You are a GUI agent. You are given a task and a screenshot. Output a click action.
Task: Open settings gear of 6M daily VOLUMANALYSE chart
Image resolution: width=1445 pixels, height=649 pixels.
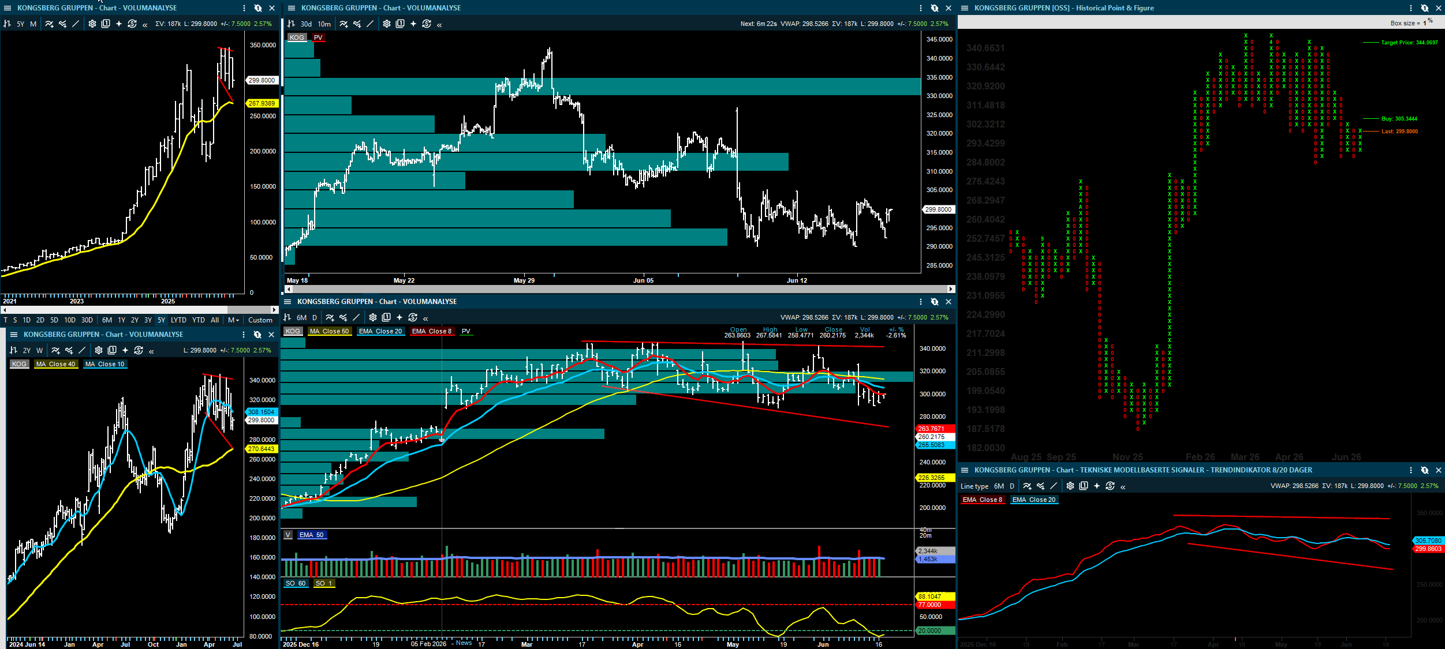(373, 317)
